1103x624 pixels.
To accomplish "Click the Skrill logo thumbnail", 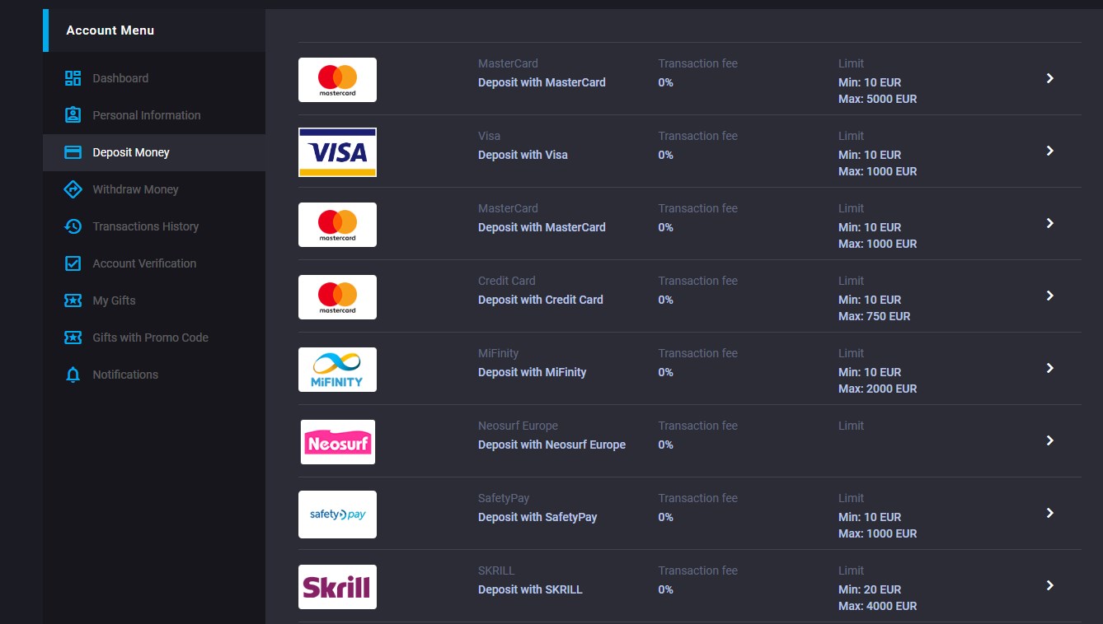I will point(337,587).
